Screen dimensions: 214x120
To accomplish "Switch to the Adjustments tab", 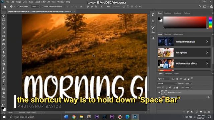I will pos(178,34).
